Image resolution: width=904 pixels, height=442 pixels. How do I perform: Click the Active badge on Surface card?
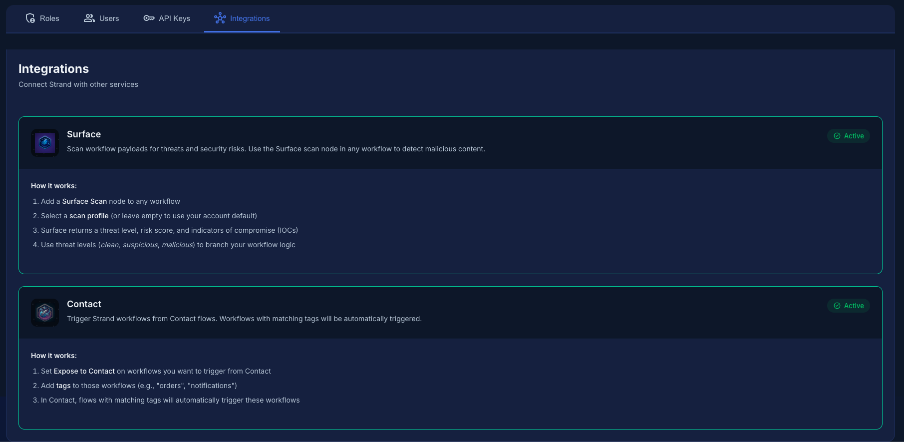click(x=849, y=136)
